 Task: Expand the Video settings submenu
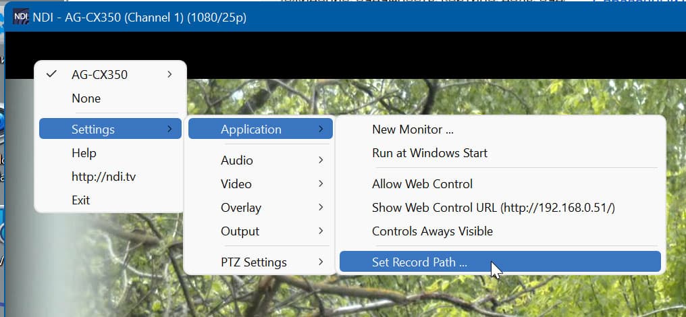pyautogui.click(x=236, y=183)
